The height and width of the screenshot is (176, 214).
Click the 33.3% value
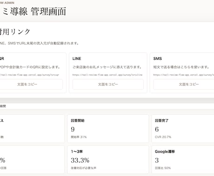[80, 160]
